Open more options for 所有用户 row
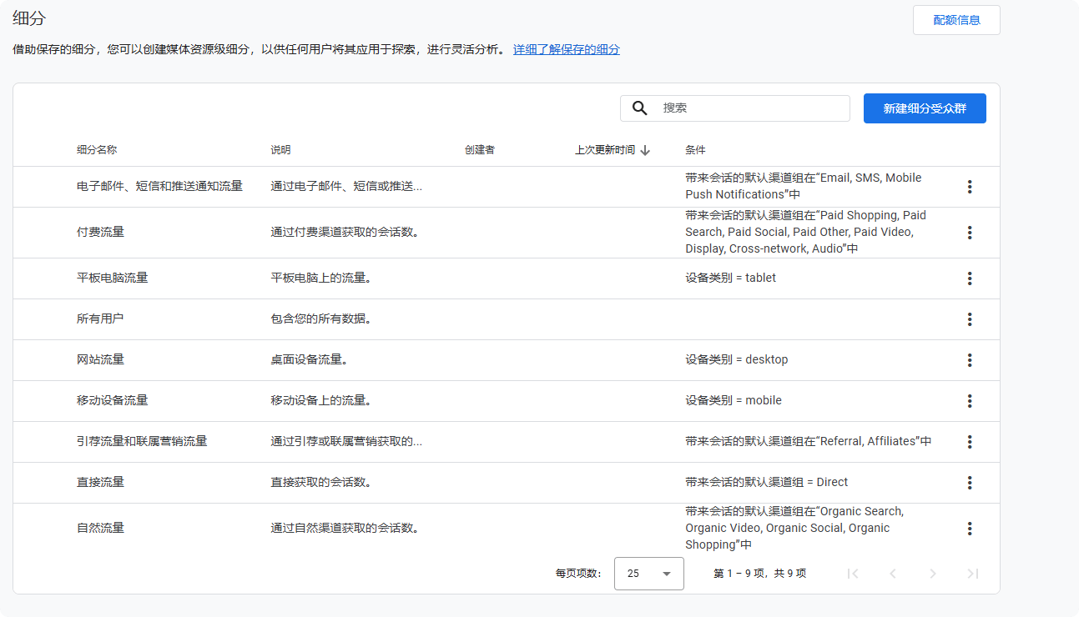 (x=969, y=319)
